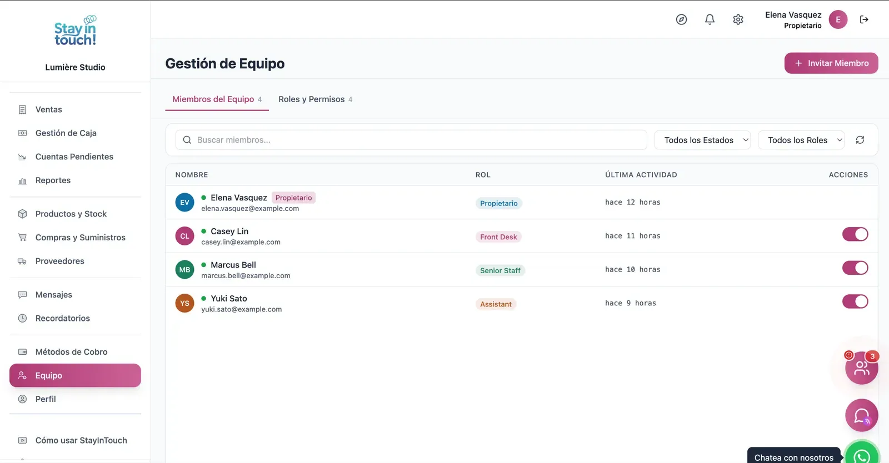The image size is (889, 463).
Task: Expand the Todos los Estados dropdown
Action: pyautogui.click(x=702, y=140)
